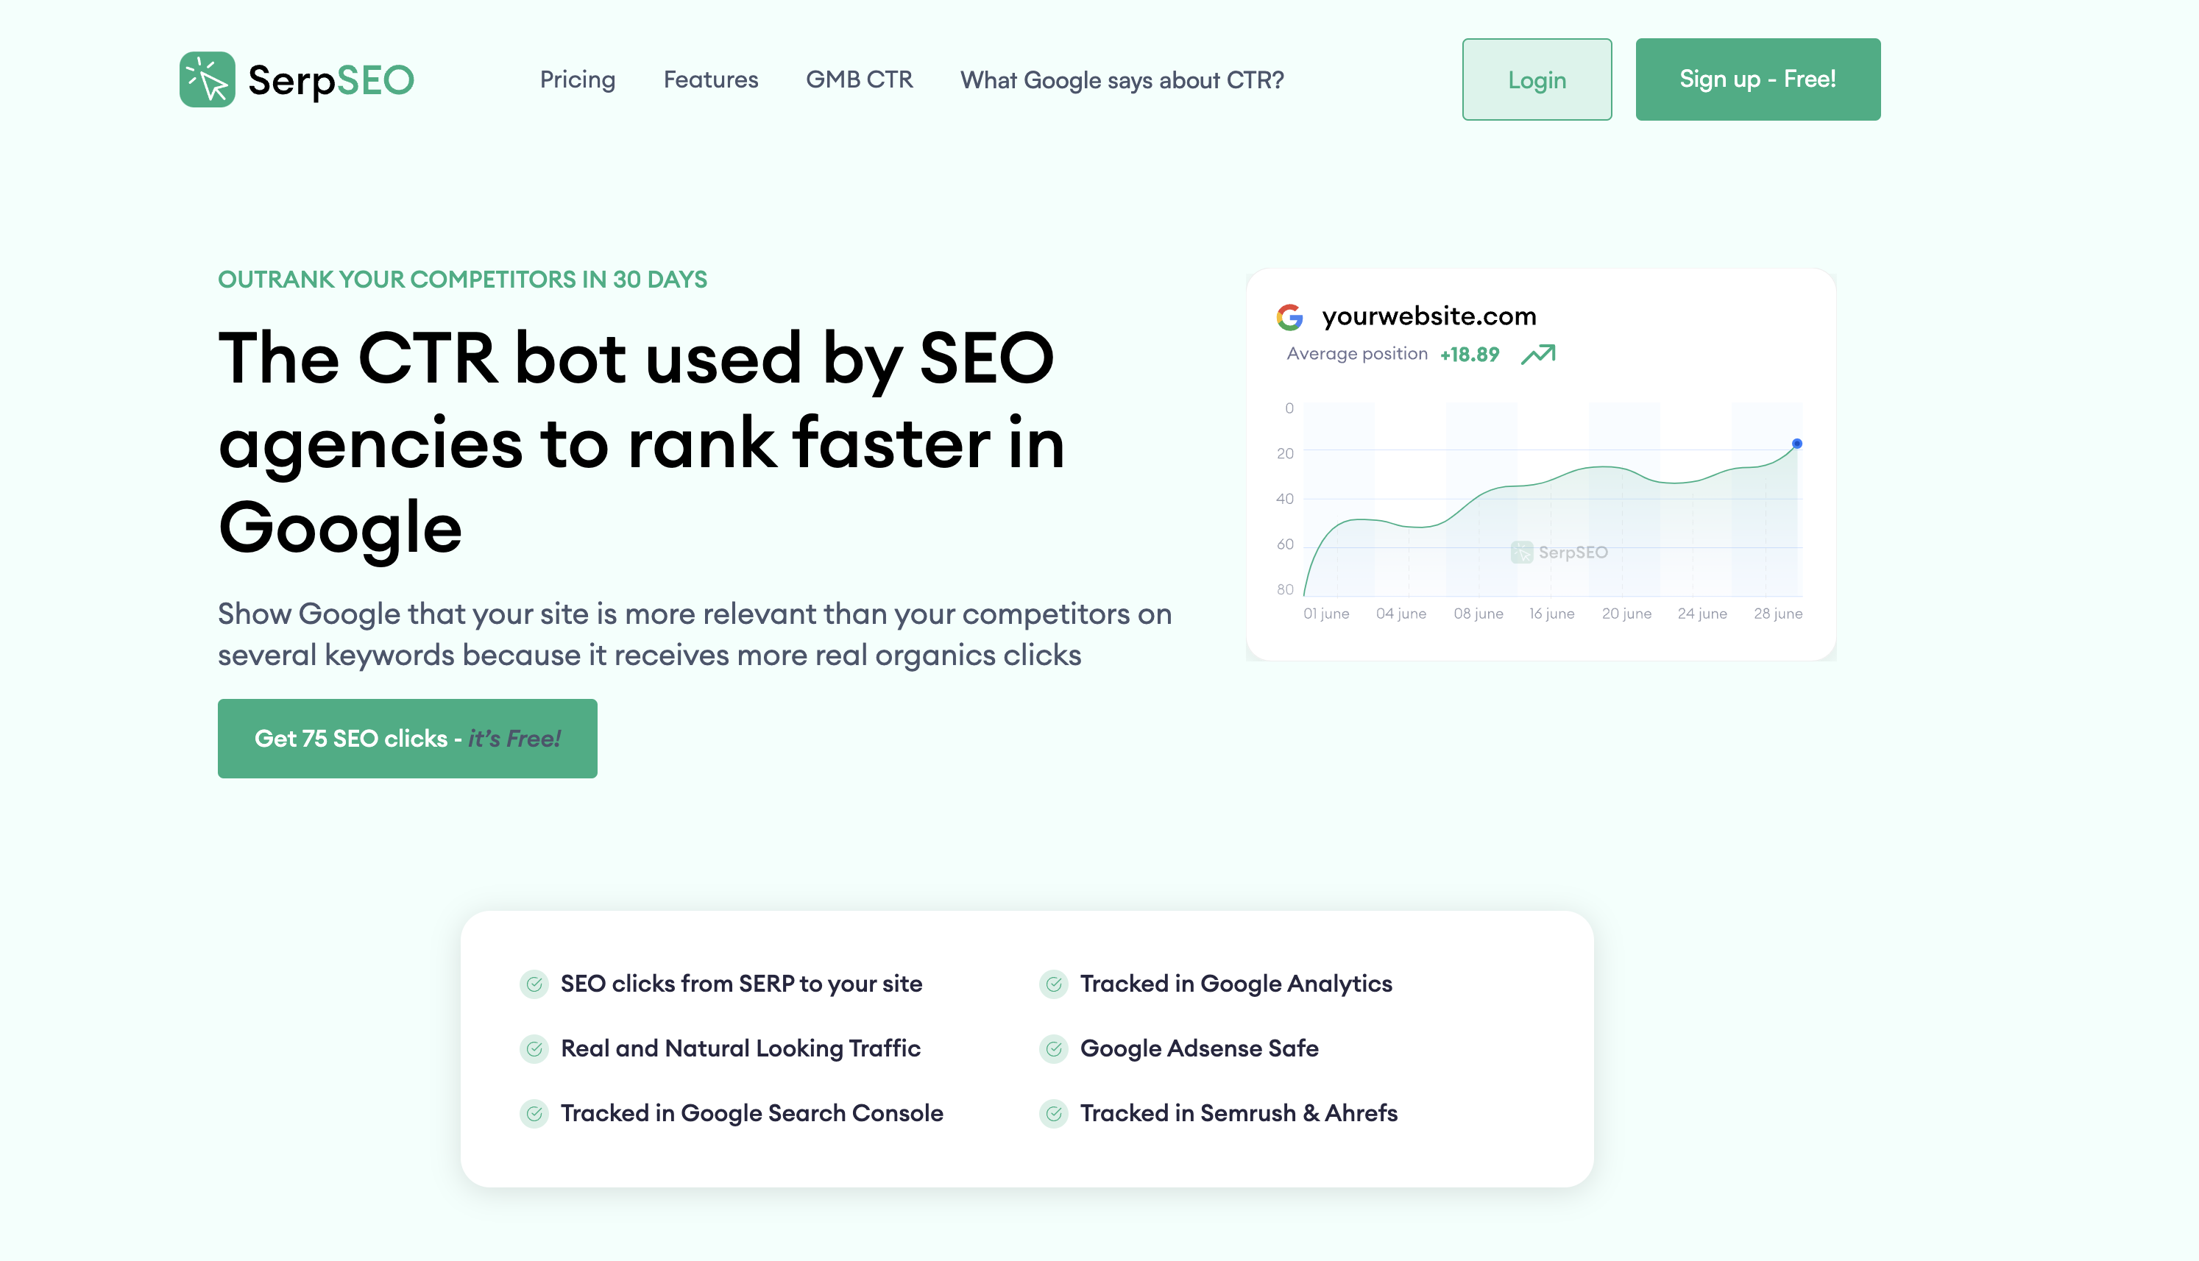Open the GMB CTR section
Image resolution: width=2199 pixels, height=1261 pixels.
click(x=860, y=79)
